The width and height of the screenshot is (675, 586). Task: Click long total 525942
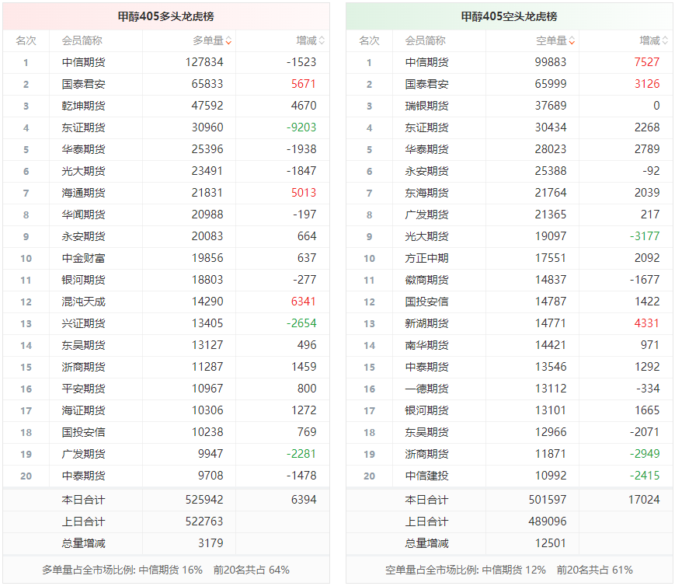click(x=204, y=500)
